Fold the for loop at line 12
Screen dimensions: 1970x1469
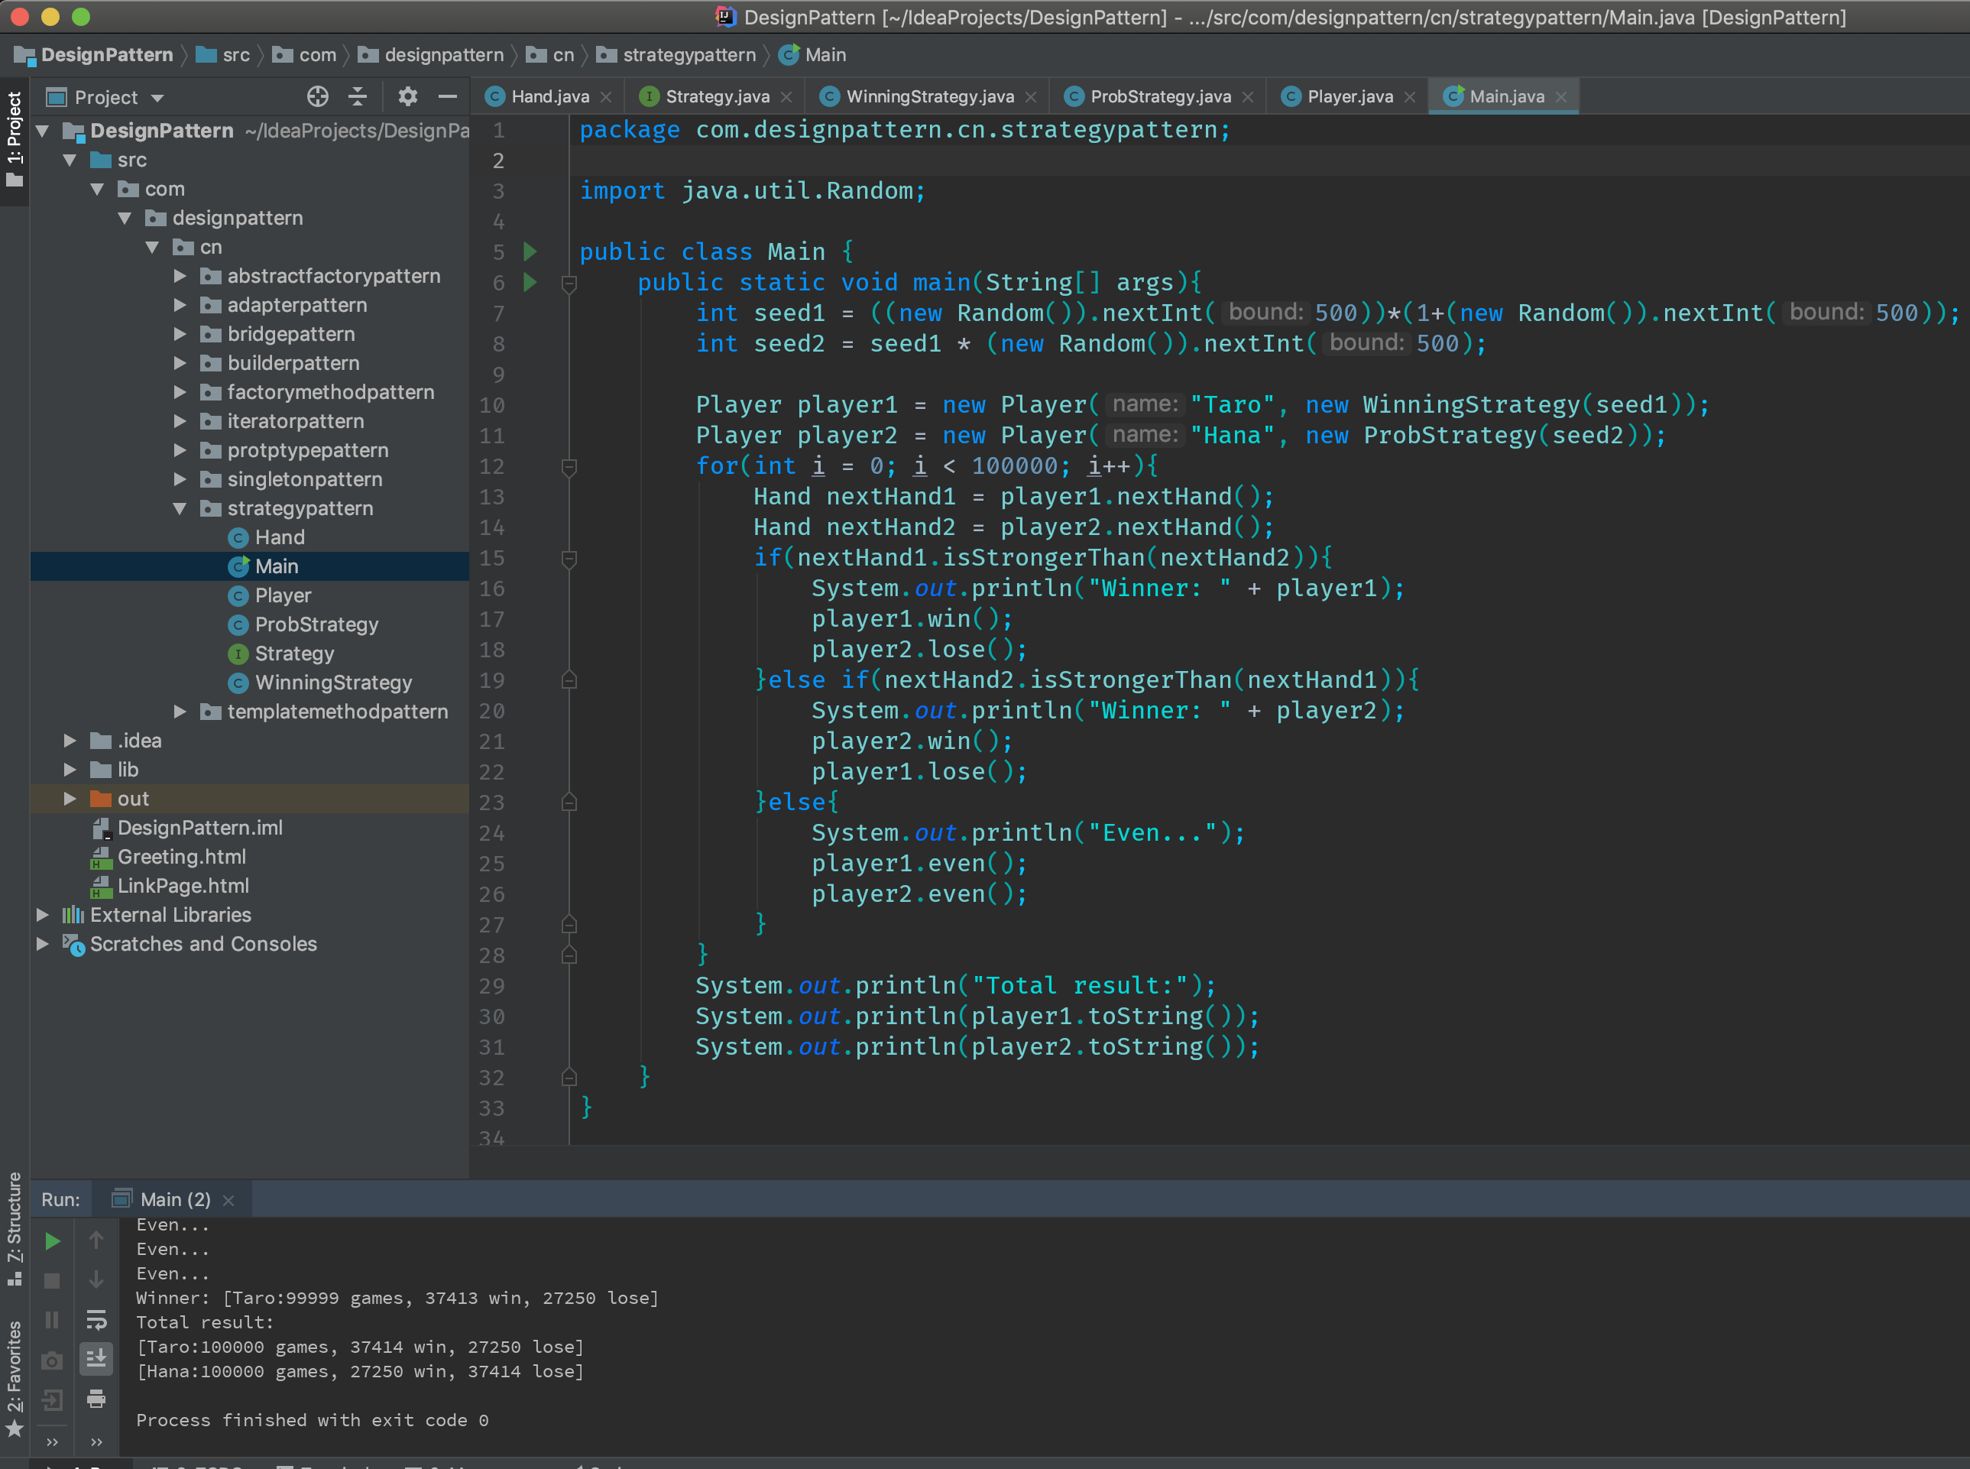(x=570, y=466)
